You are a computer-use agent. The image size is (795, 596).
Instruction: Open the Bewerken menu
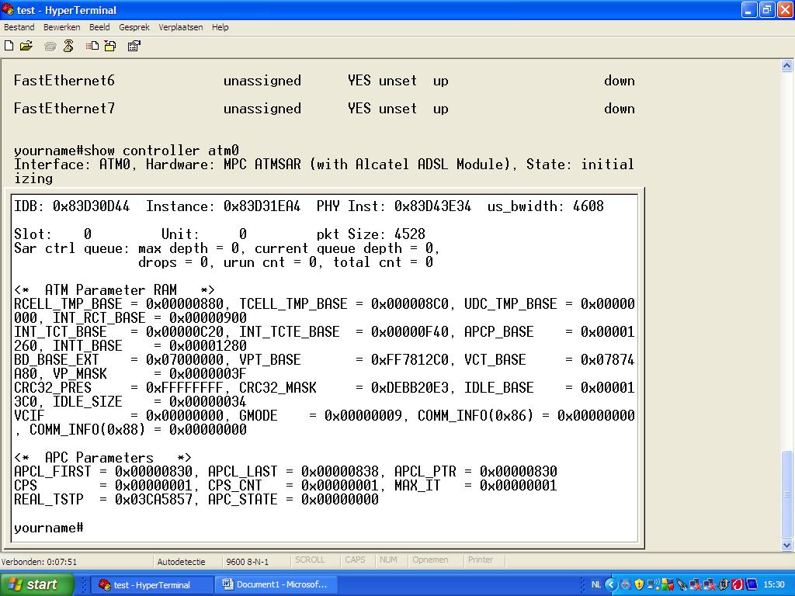point(61,27)
